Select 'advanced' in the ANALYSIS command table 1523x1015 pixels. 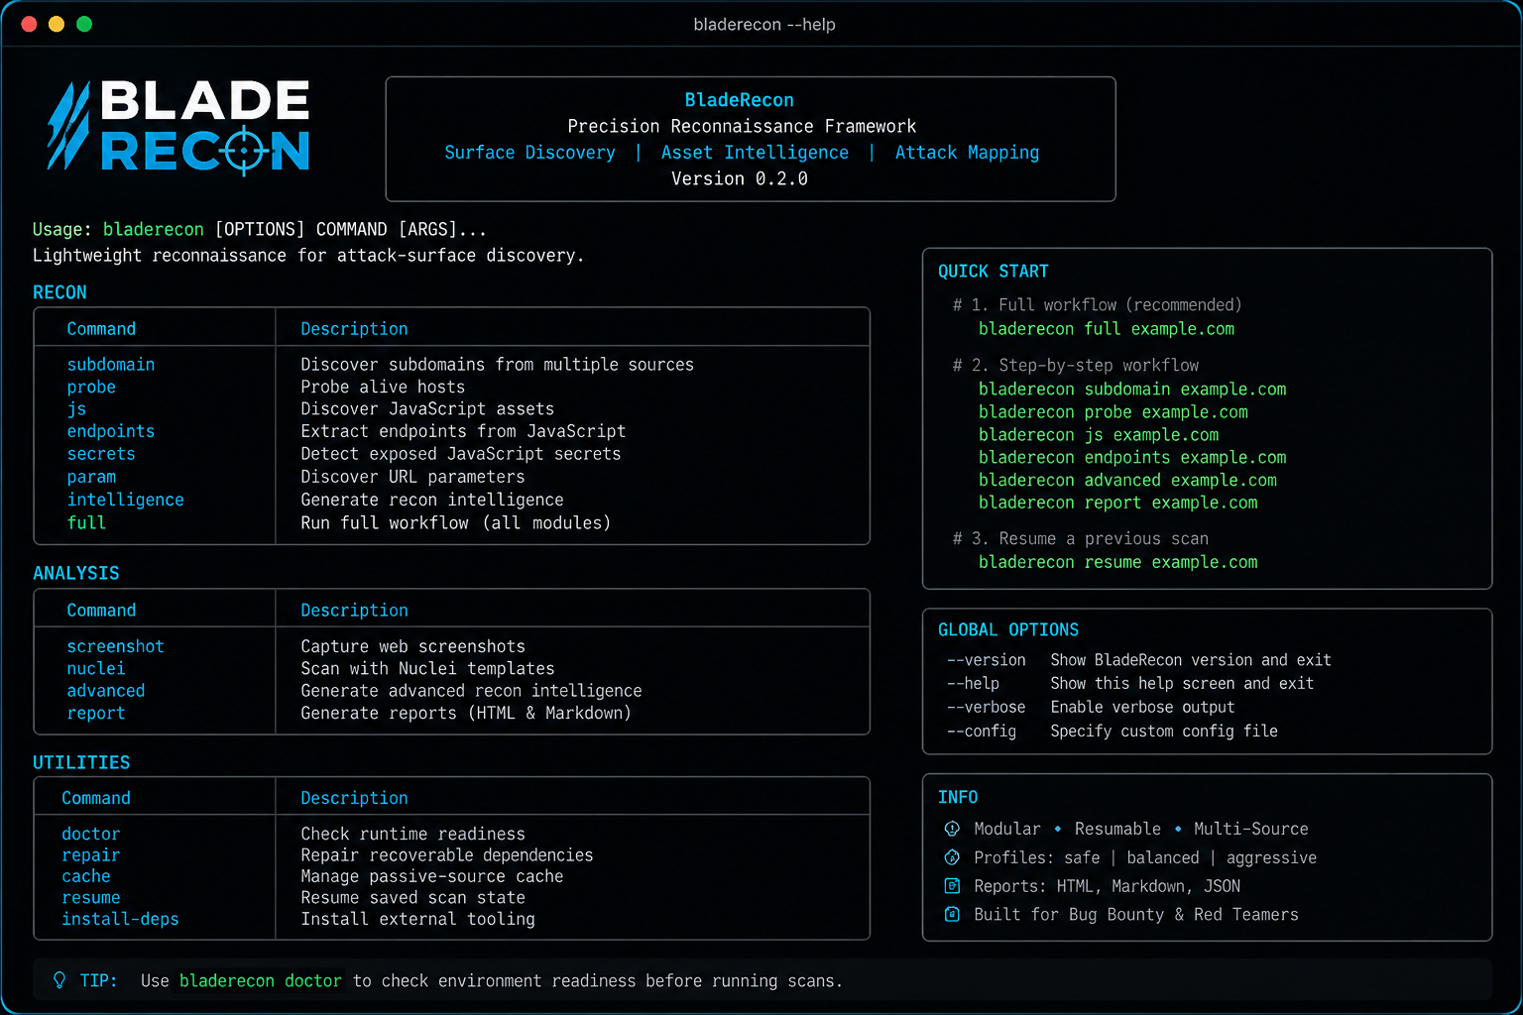tap(106, 691)
